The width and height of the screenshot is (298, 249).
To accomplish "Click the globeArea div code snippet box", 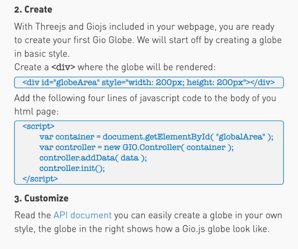I will coord(149,82).
